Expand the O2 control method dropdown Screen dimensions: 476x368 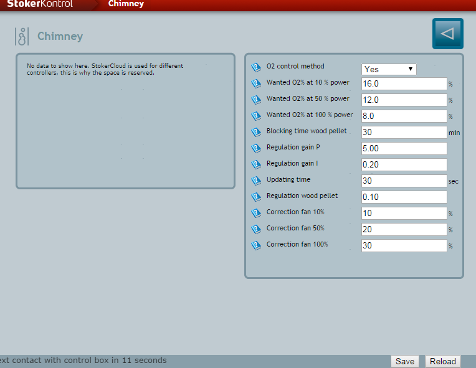point(389,69)
